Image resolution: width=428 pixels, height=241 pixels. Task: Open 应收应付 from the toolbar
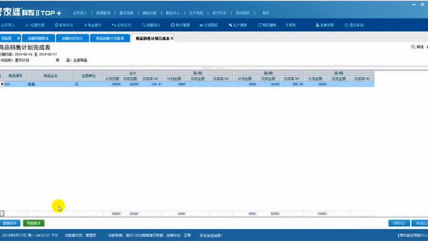point(122,25)
